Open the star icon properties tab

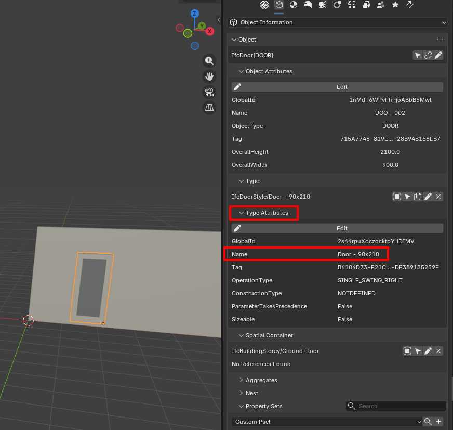(x=395, y=5)
